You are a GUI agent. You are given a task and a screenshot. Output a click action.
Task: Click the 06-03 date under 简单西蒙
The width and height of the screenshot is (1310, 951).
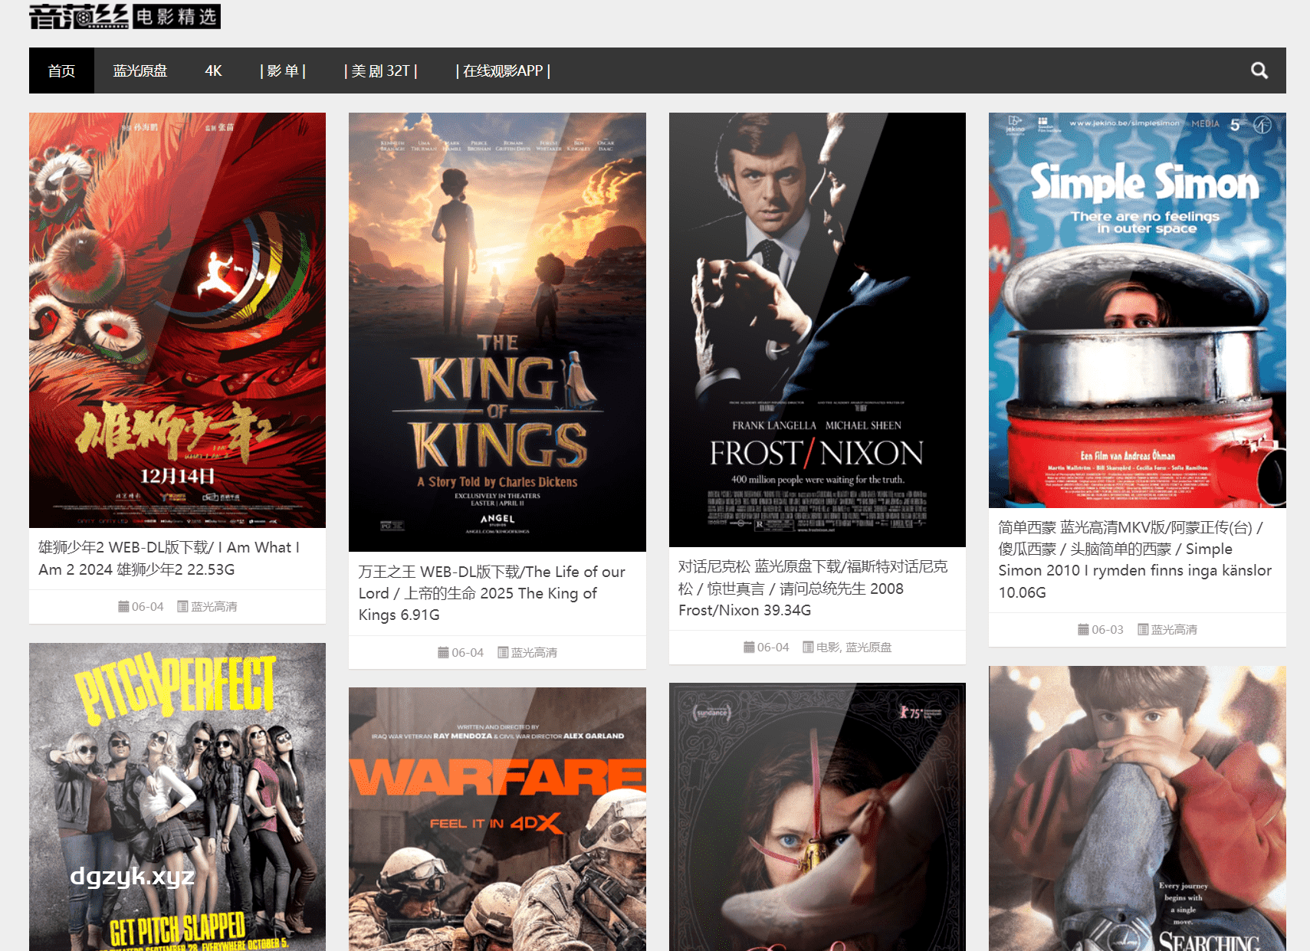pos(1108,629)
